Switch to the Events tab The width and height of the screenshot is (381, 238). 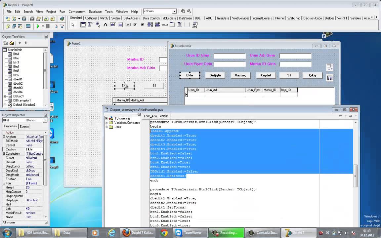24,127
